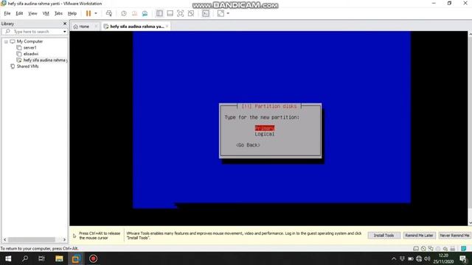This screenshot has width=472, height=265.
Task: Open the Help menu
Action: (72, 13)
